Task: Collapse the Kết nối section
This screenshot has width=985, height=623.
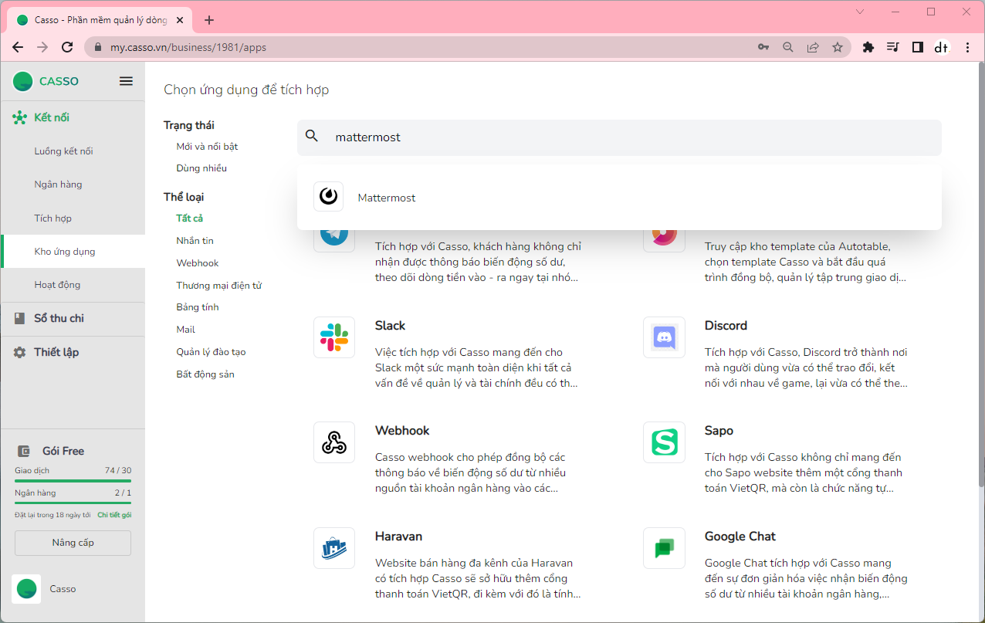Action: tap(52, 117)
